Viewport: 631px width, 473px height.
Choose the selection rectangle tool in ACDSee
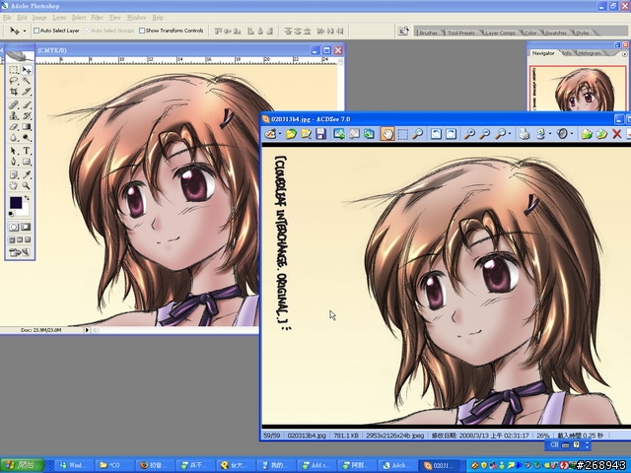click(x=402, y=134)
